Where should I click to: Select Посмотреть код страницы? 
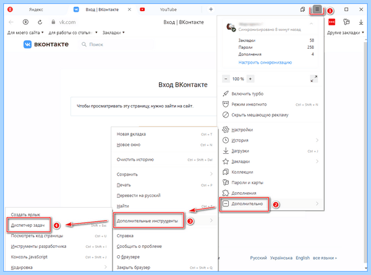(59, 235)
